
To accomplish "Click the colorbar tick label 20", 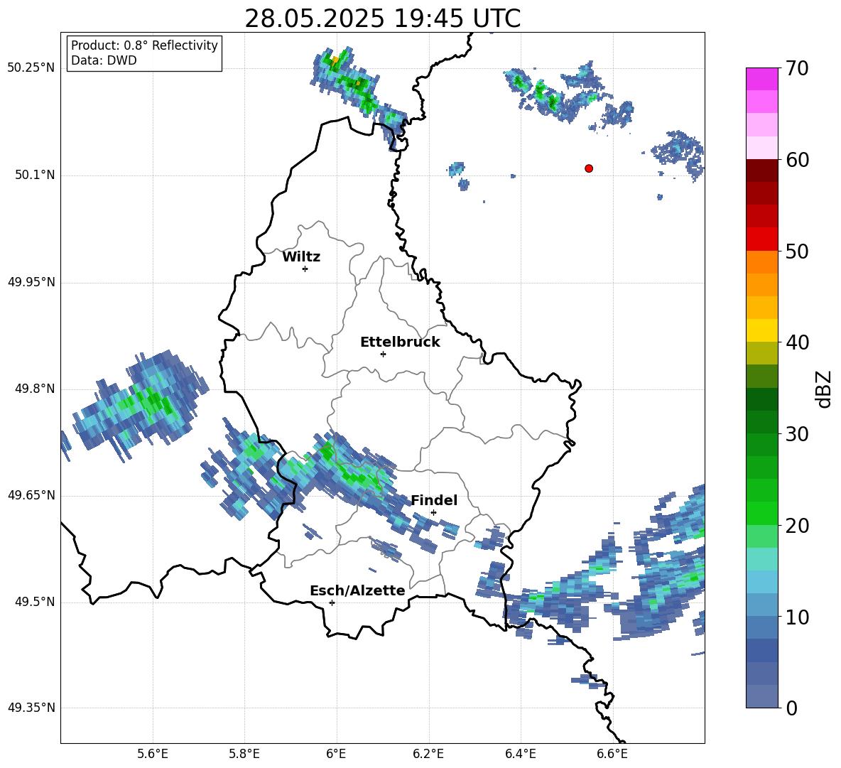I will [x=797, y=526].
